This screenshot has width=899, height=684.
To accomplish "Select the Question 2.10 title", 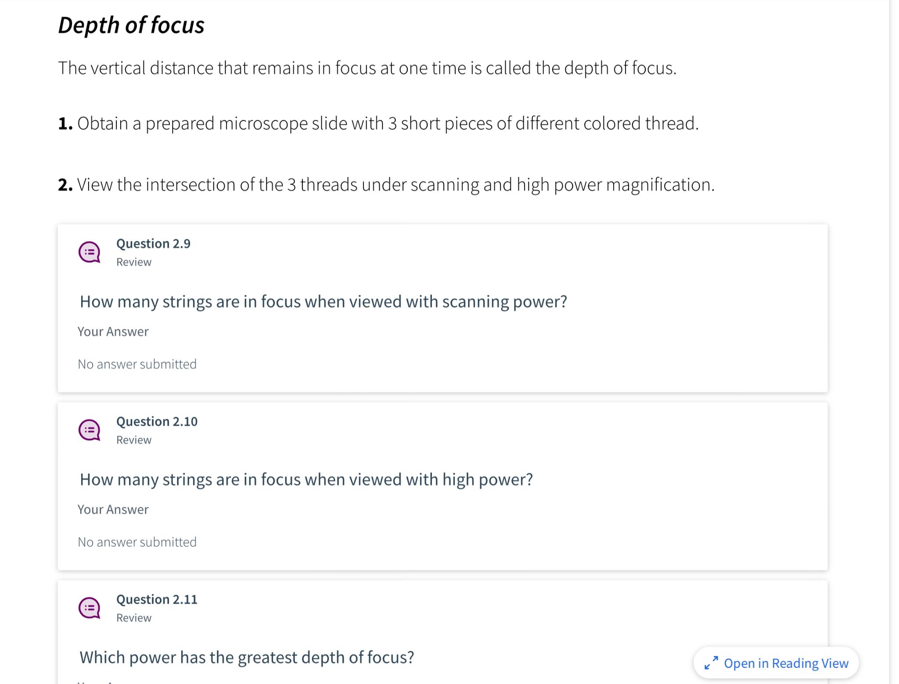I will [157, 421].
